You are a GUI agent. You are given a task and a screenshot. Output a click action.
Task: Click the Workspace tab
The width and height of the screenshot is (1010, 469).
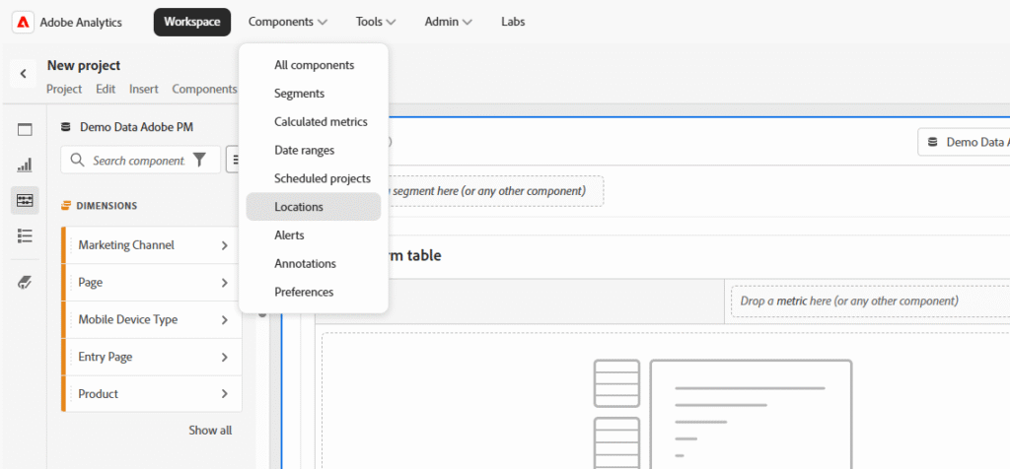point(192,22)
